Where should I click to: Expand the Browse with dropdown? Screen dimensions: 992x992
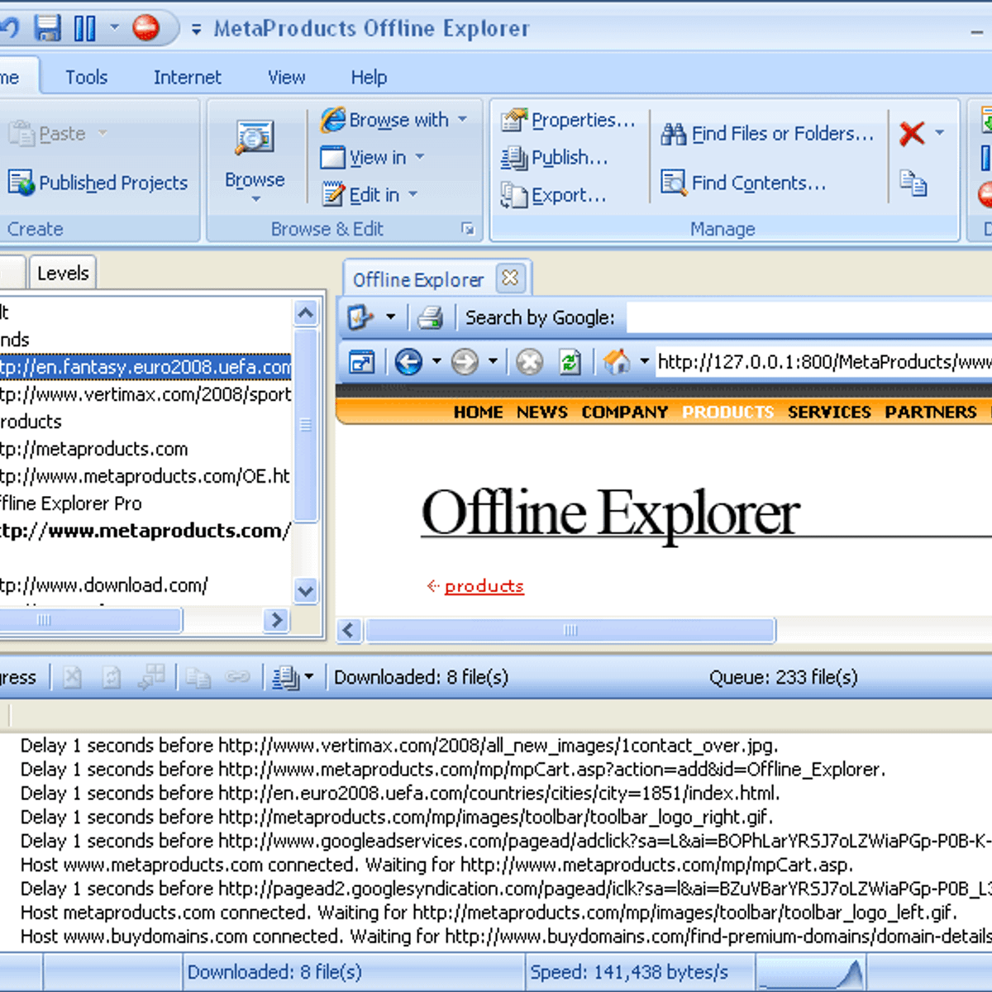click(462, 120)
